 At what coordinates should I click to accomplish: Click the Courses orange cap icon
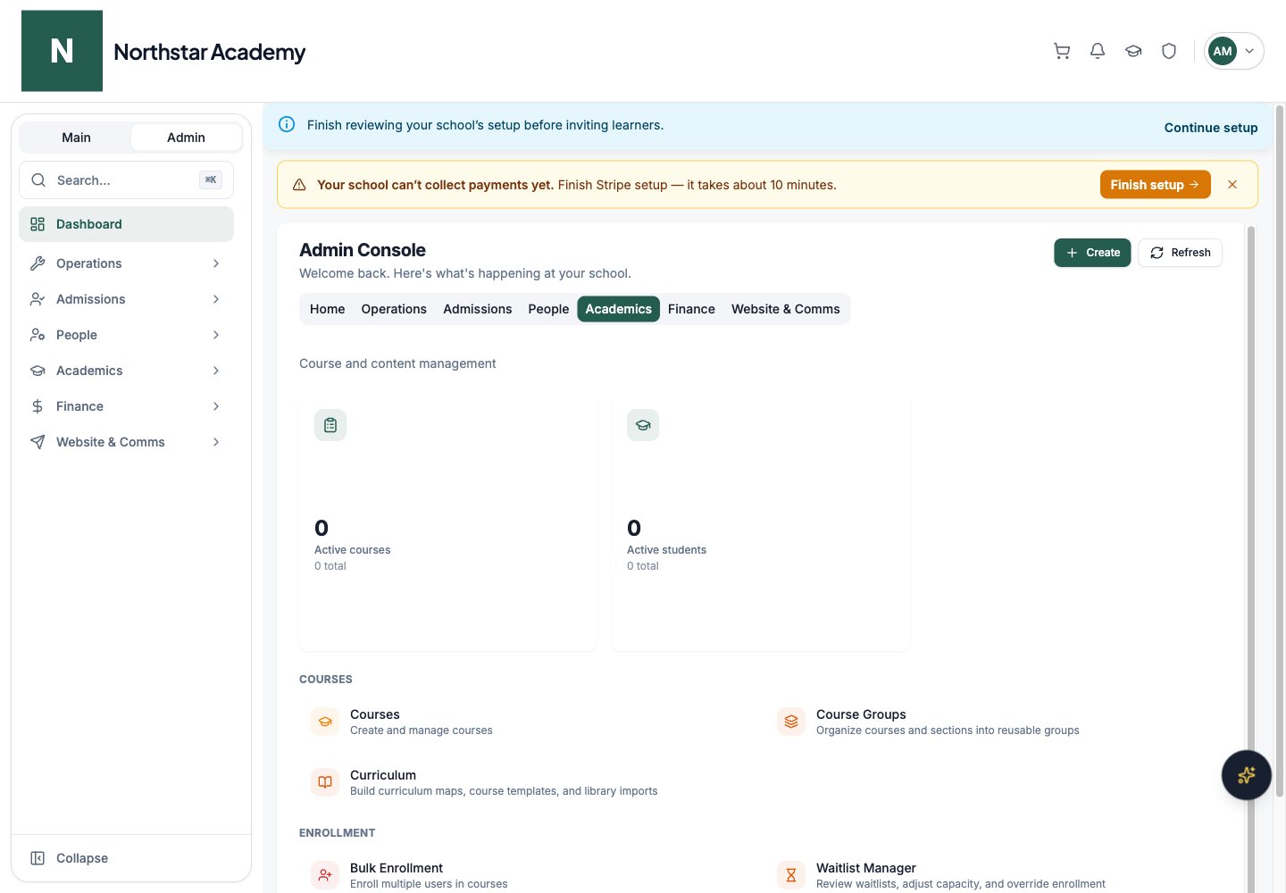click(325, 722)
